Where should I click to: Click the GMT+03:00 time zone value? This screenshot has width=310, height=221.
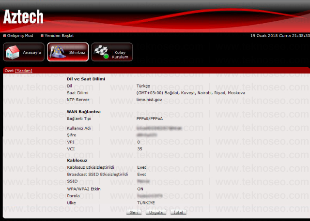click(x=191, y=93)
